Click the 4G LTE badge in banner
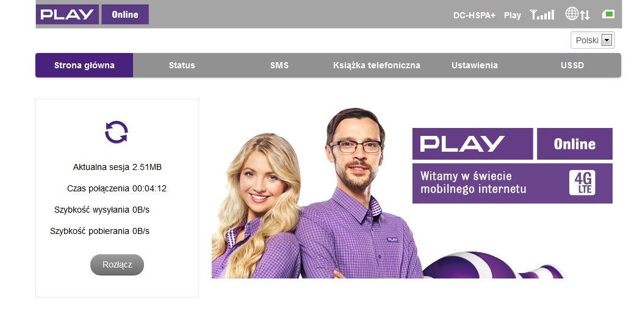Screen dimensions: 637x312 click(x=582, y=183)
